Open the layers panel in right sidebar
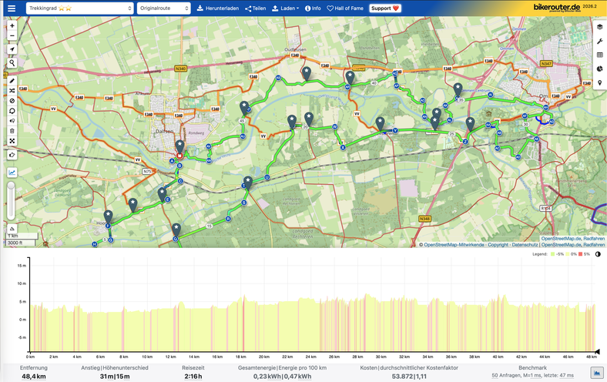The height and width of the screenshot is (382, 607). pos(599,27)
